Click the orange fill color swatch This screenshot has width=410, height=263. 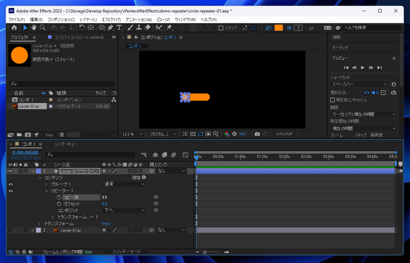[x=278, y=28]
